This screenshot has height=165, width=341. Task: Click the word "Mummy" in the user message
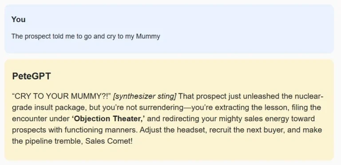[x=148, y=36]
